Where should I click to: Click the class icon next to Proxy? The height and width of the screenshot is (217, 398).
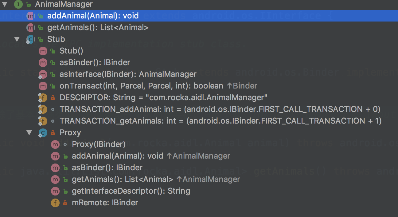pos(43,133)
